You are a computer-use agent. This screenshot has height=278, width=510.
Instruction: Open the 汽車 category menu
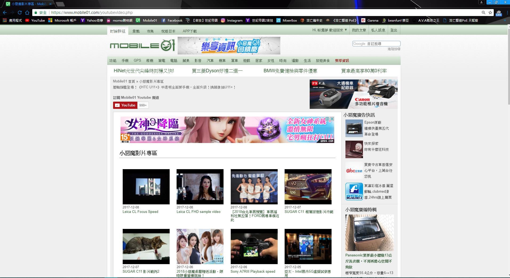(210, 61)
